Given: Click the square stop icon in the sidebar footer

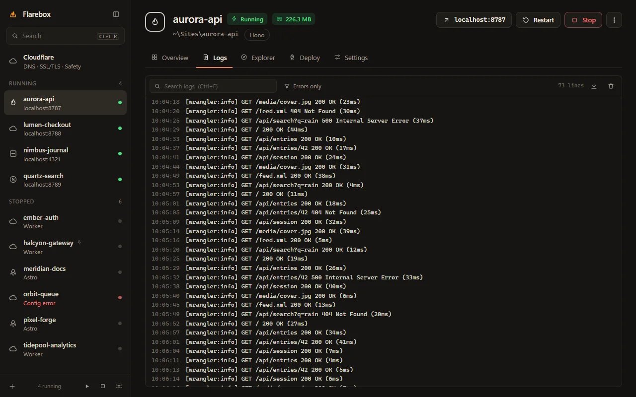Looking at the screenshot, I should [103, 386].
